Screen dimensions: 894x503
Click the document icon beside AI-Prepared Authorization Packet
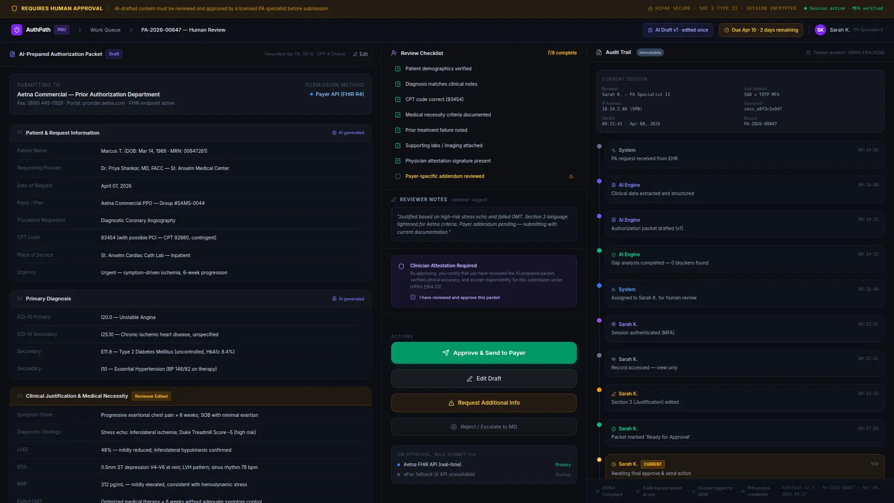pos(13,54)
